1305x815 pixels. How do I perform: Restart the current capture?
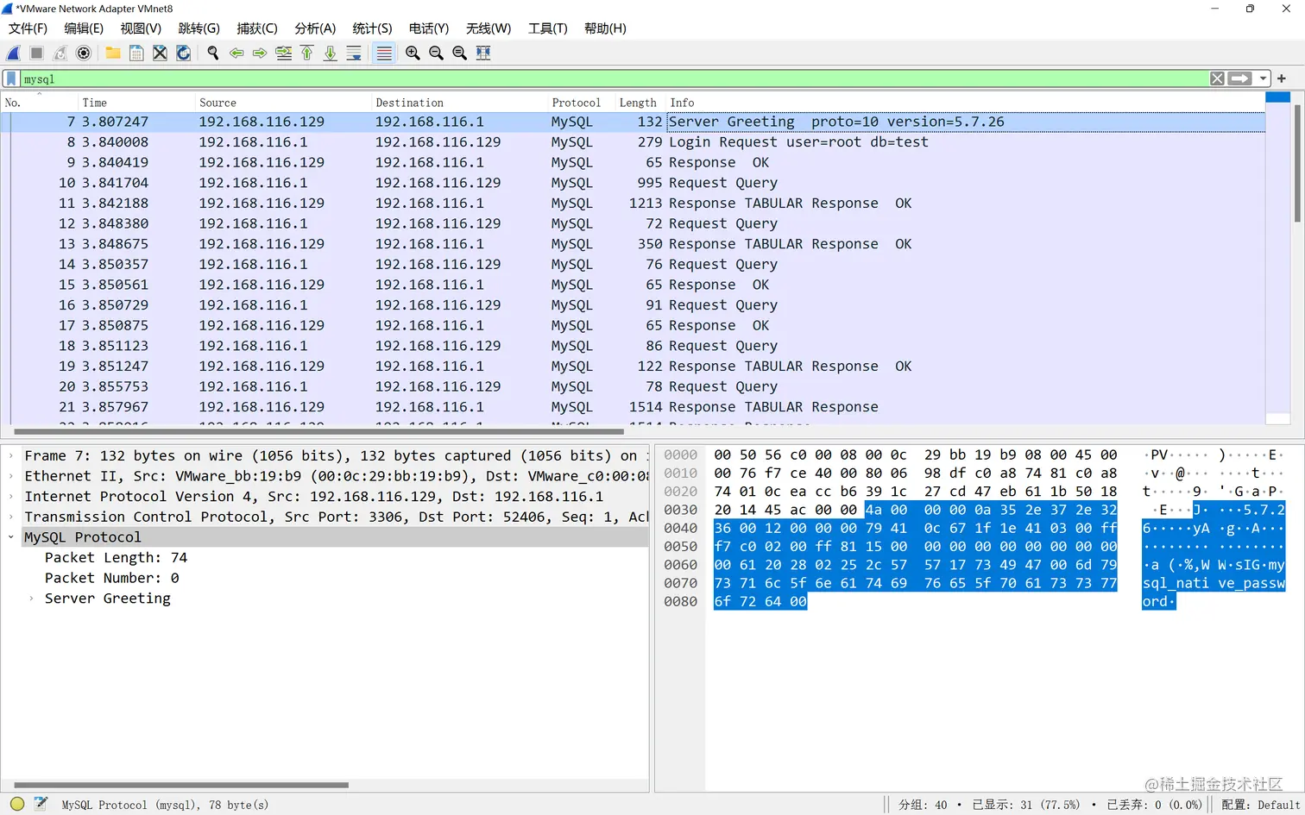coord(59,53)
